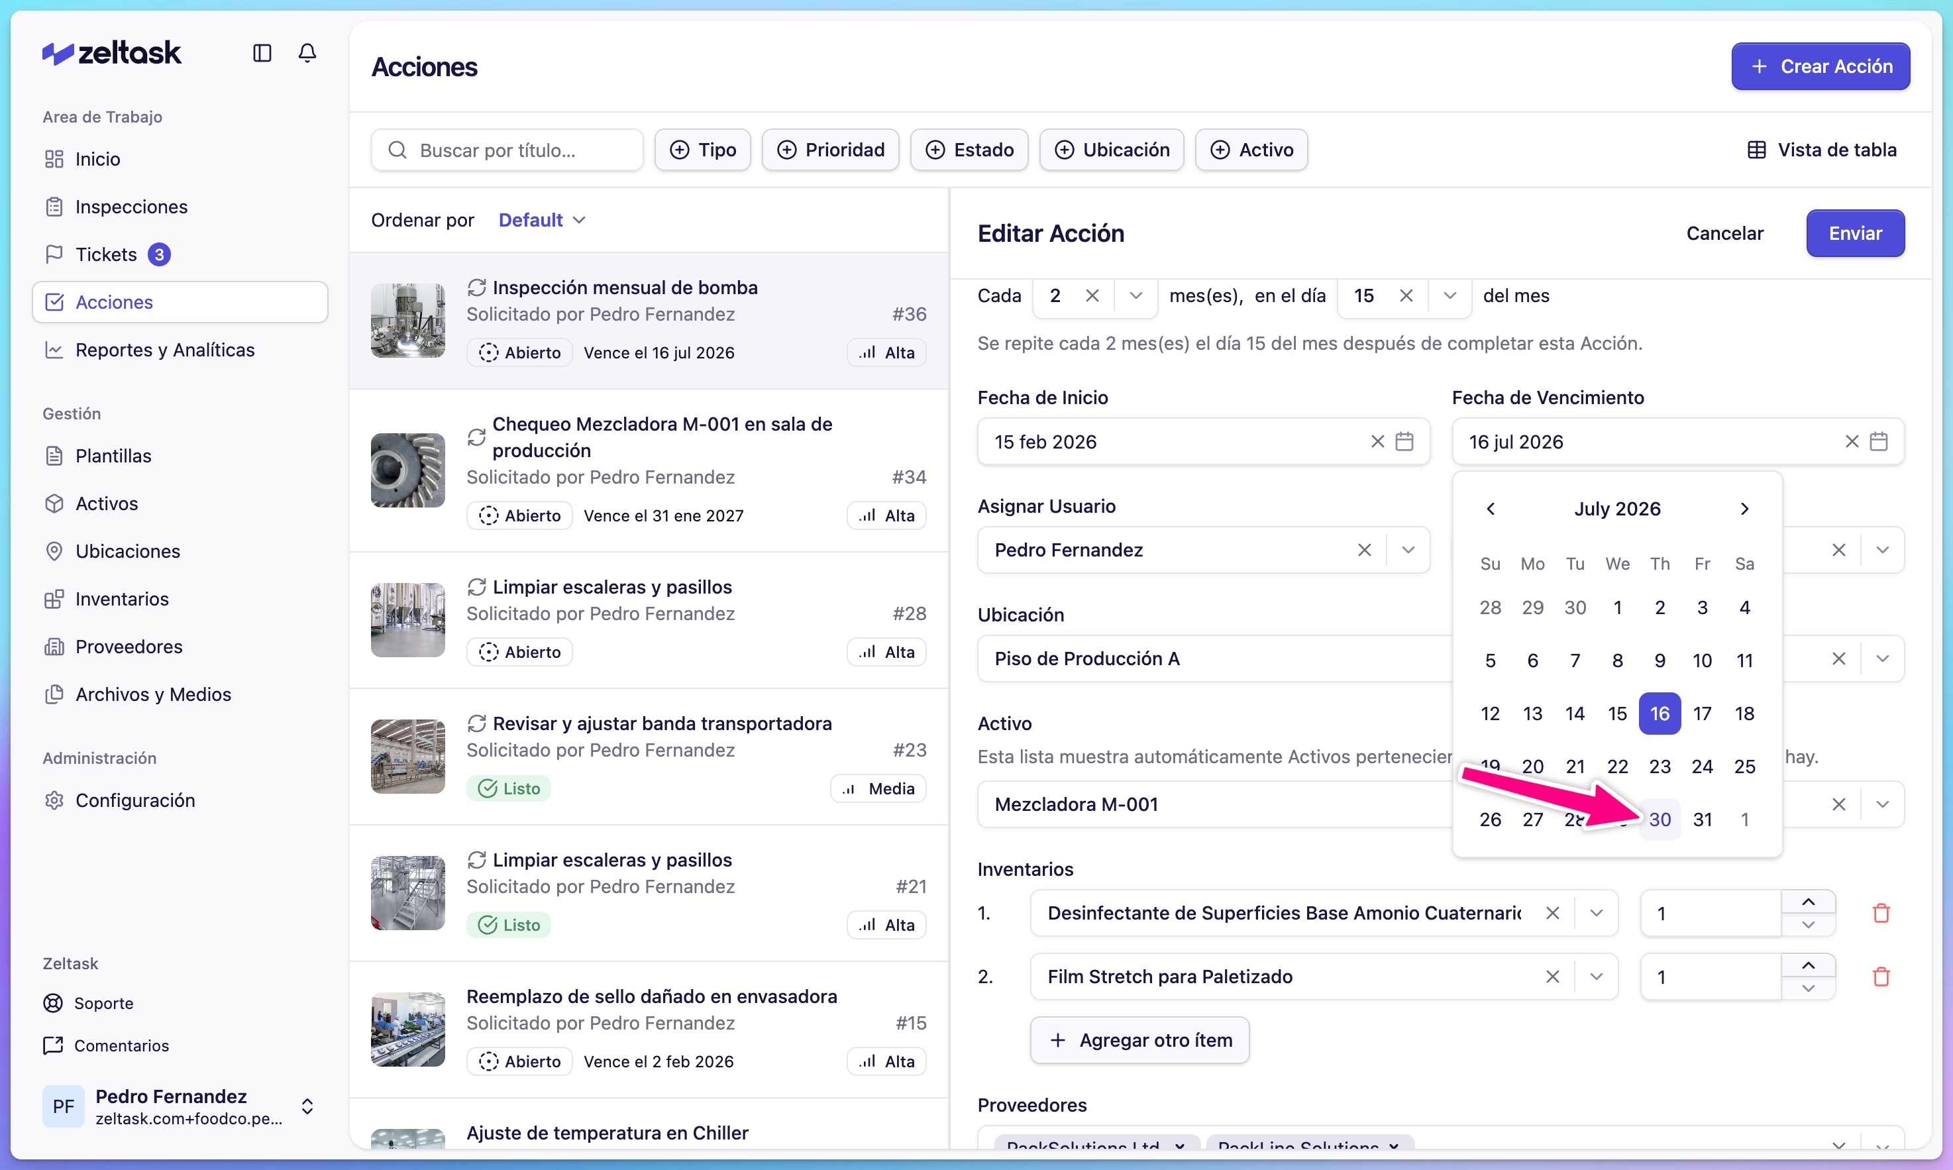Add Estado filter
This screenshot has height=1170, width=1953.
969,150
